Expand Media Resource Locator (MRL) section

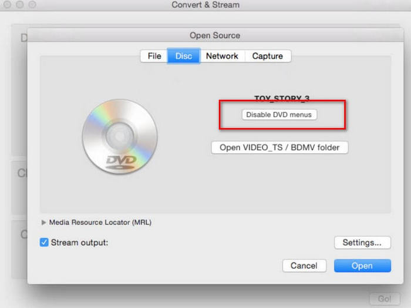(43, 222)
